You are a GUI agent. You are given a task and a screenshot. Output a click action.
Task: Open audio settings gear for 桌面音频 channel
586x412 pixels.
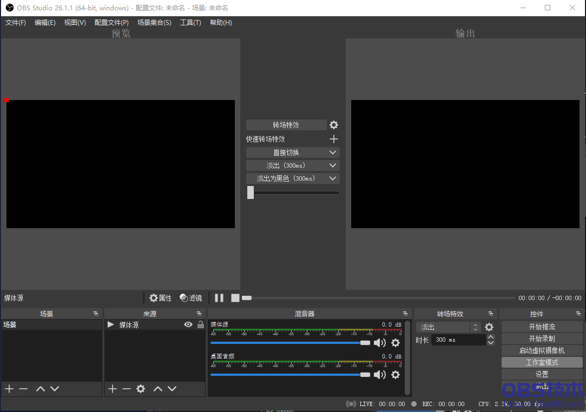[396, 374]
